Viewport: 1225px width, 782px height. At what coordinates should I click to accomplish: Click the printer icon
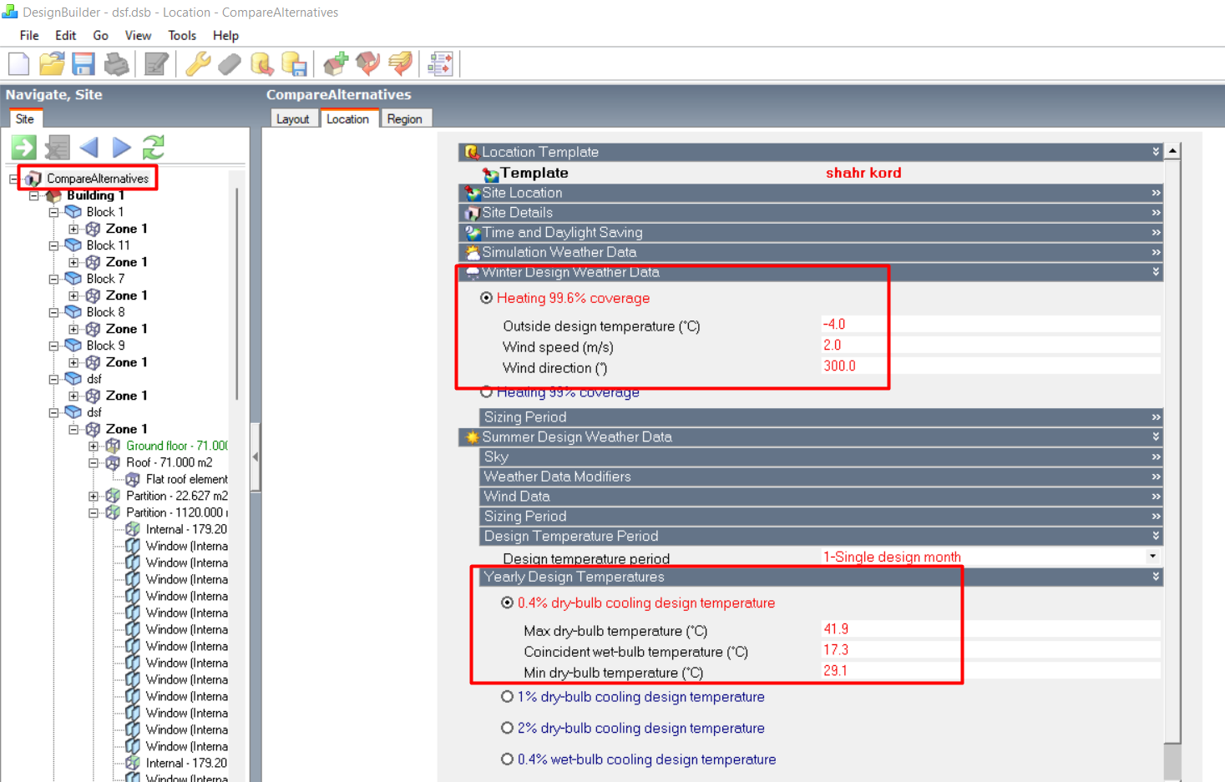point(116,64)
